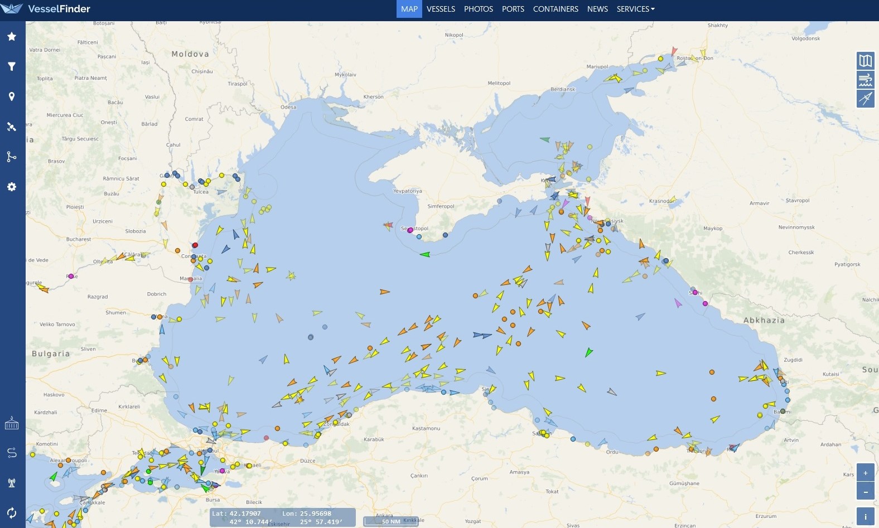This screenshot has width=879, height=528.
Task: Click the container ship icon in the sidebar
Action: pyautogui.click(x=12, y=424)
